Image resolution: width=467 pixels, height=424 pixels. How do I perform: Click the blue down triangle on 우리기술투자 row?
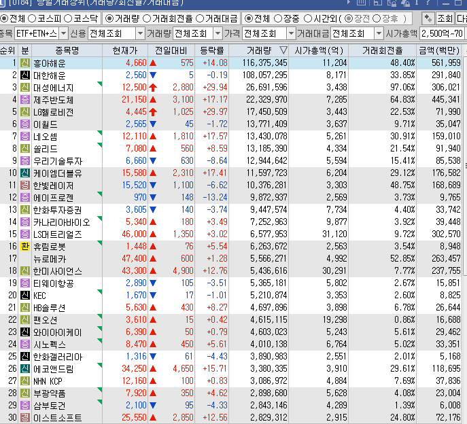tap(153, 161)
